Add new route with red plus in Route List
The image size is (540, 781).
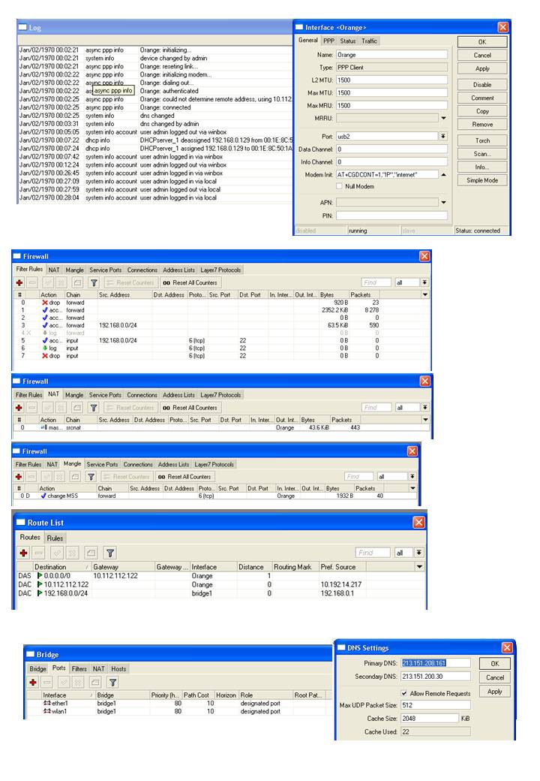(x=23, y=553)
